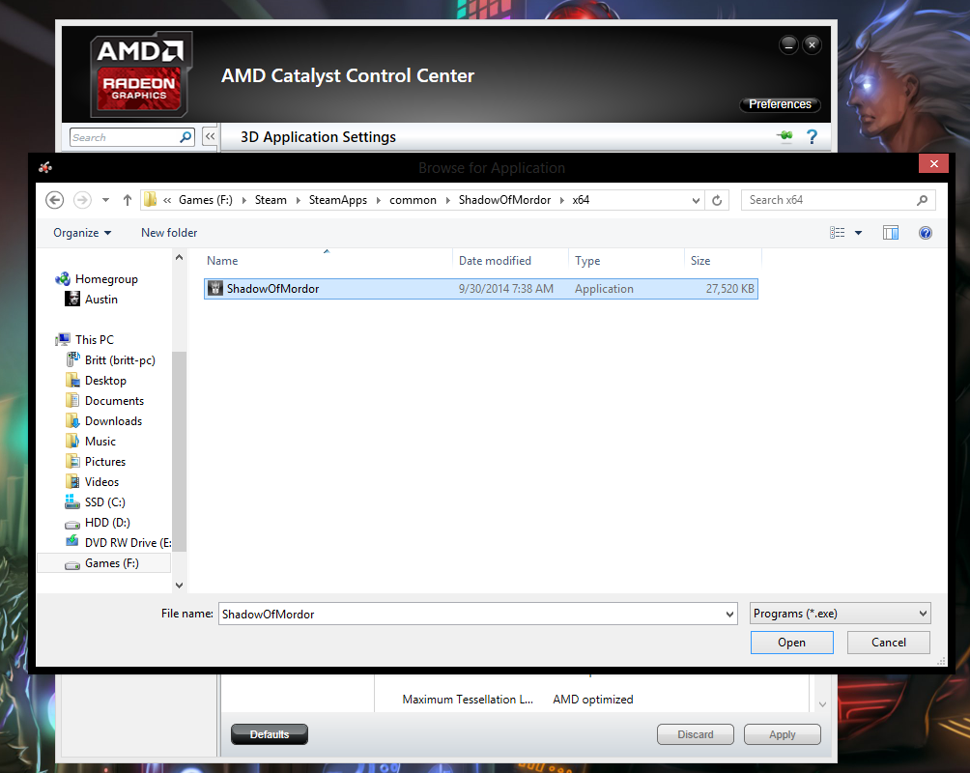Expand subfolders arrow after ShadowOfMordor breadcrumb
This screenshot has width=970, height=773.
click(x=561, y=200)
